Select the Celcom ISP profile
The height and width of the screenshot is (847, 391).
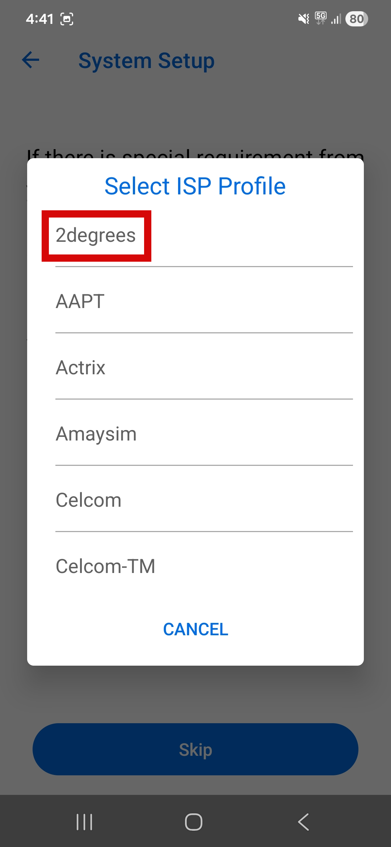pos(88,500)
